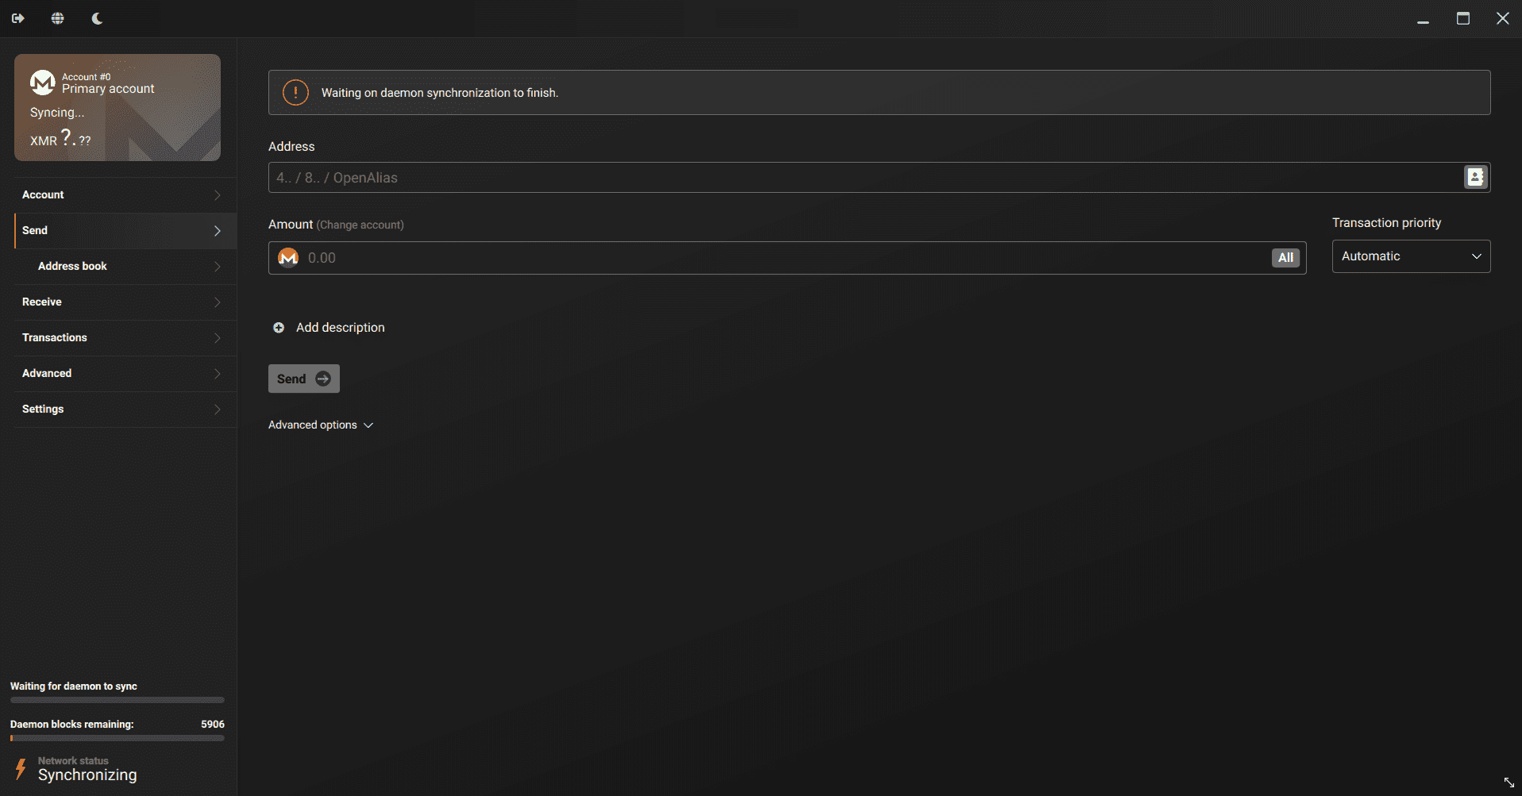The width and height of the screenshot is (1522, 796).
Task: Open the Transactions section
Action: 119,338
